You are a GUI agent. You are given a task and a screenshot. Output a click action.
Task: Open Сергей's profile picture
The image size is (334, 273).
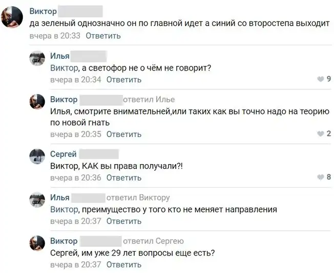37,157
